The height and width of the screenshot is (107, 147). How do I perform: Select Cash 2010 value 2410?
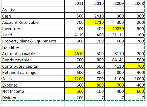click(x=94, y=15)
